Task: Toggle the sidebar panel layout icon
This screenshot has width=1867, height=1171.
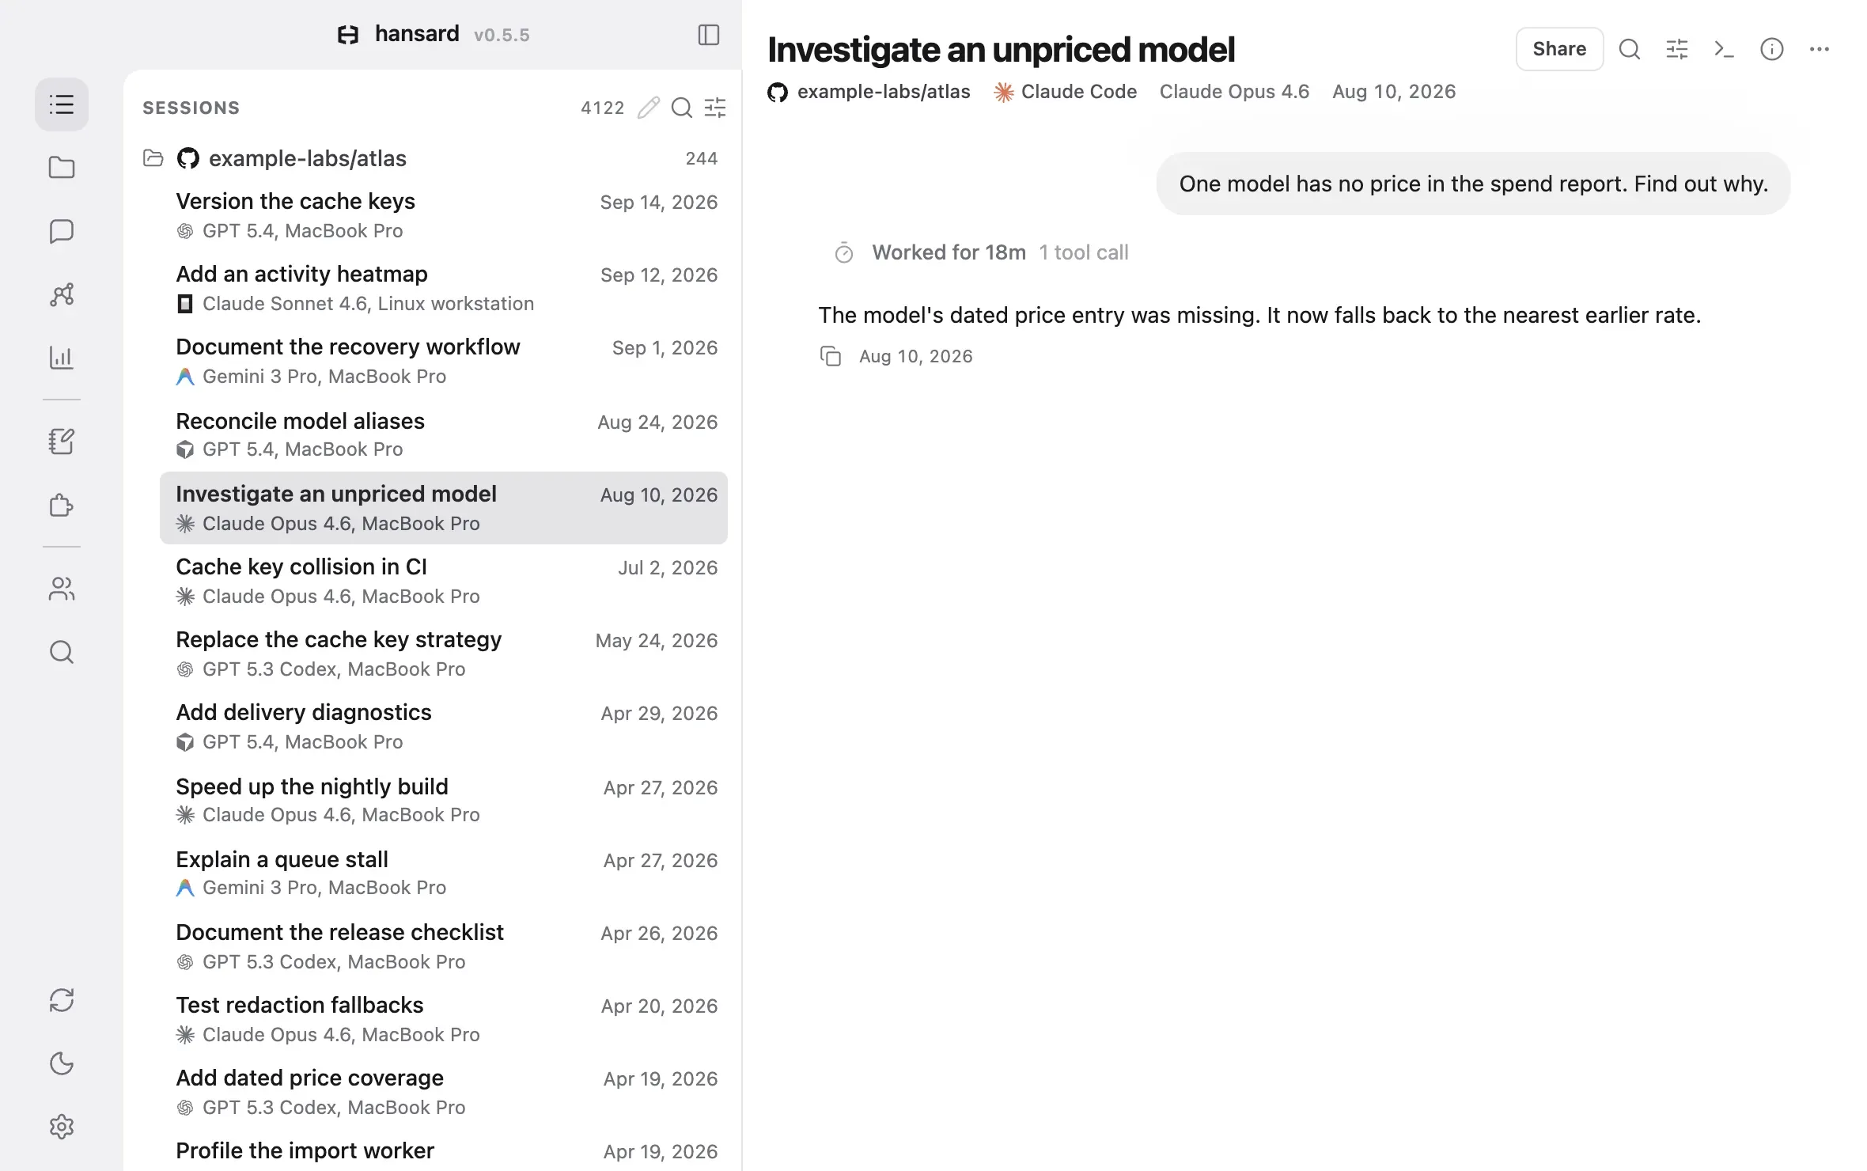Action: [709, 35]
